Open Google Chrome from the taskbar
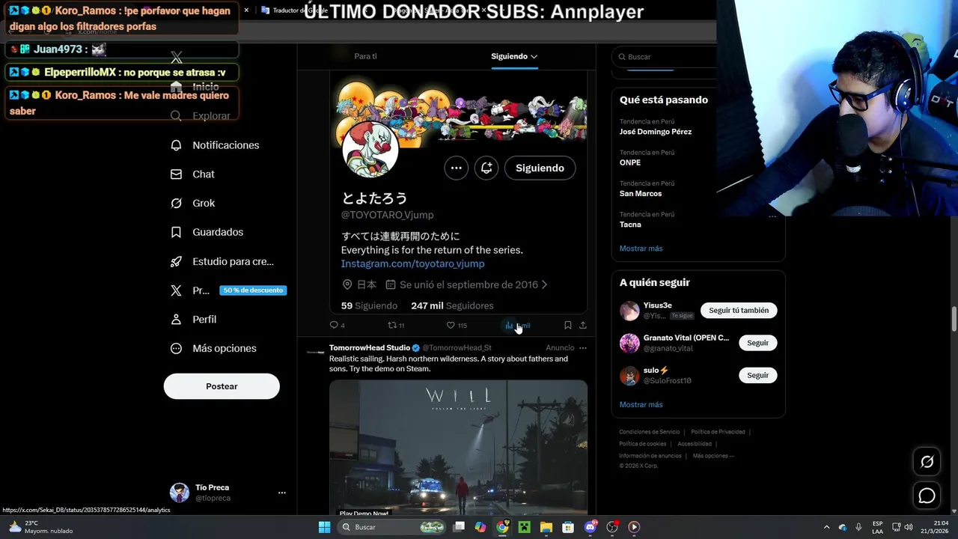958x539 pixels. pos(502,527)
